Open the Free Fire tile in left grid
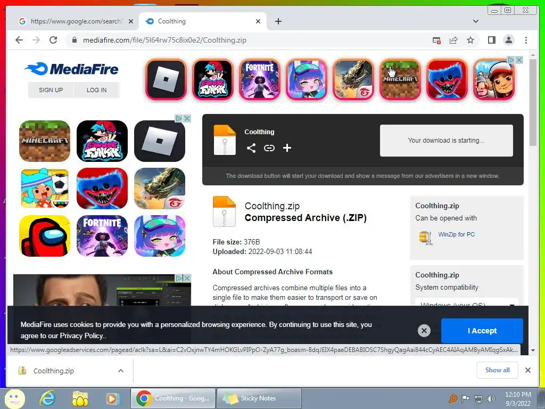The image size is (545, 409). click(x=160, y=188)
